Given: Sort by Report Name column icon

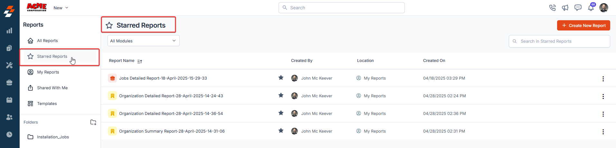Looking at the screenshot, I should click(140, 61).
